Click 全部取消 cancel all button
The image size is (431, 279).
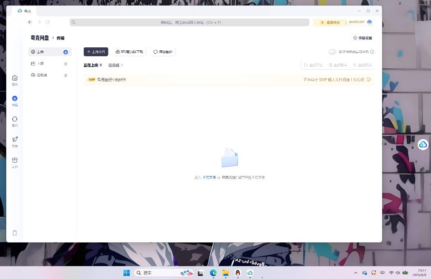click(362, 65)
